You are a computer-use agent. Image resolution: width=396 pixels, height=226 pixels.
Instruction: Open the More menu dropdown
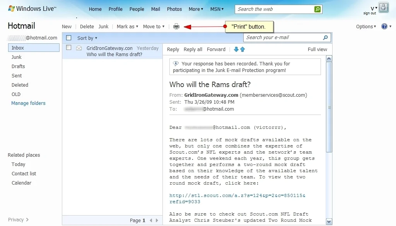point(196,9)
